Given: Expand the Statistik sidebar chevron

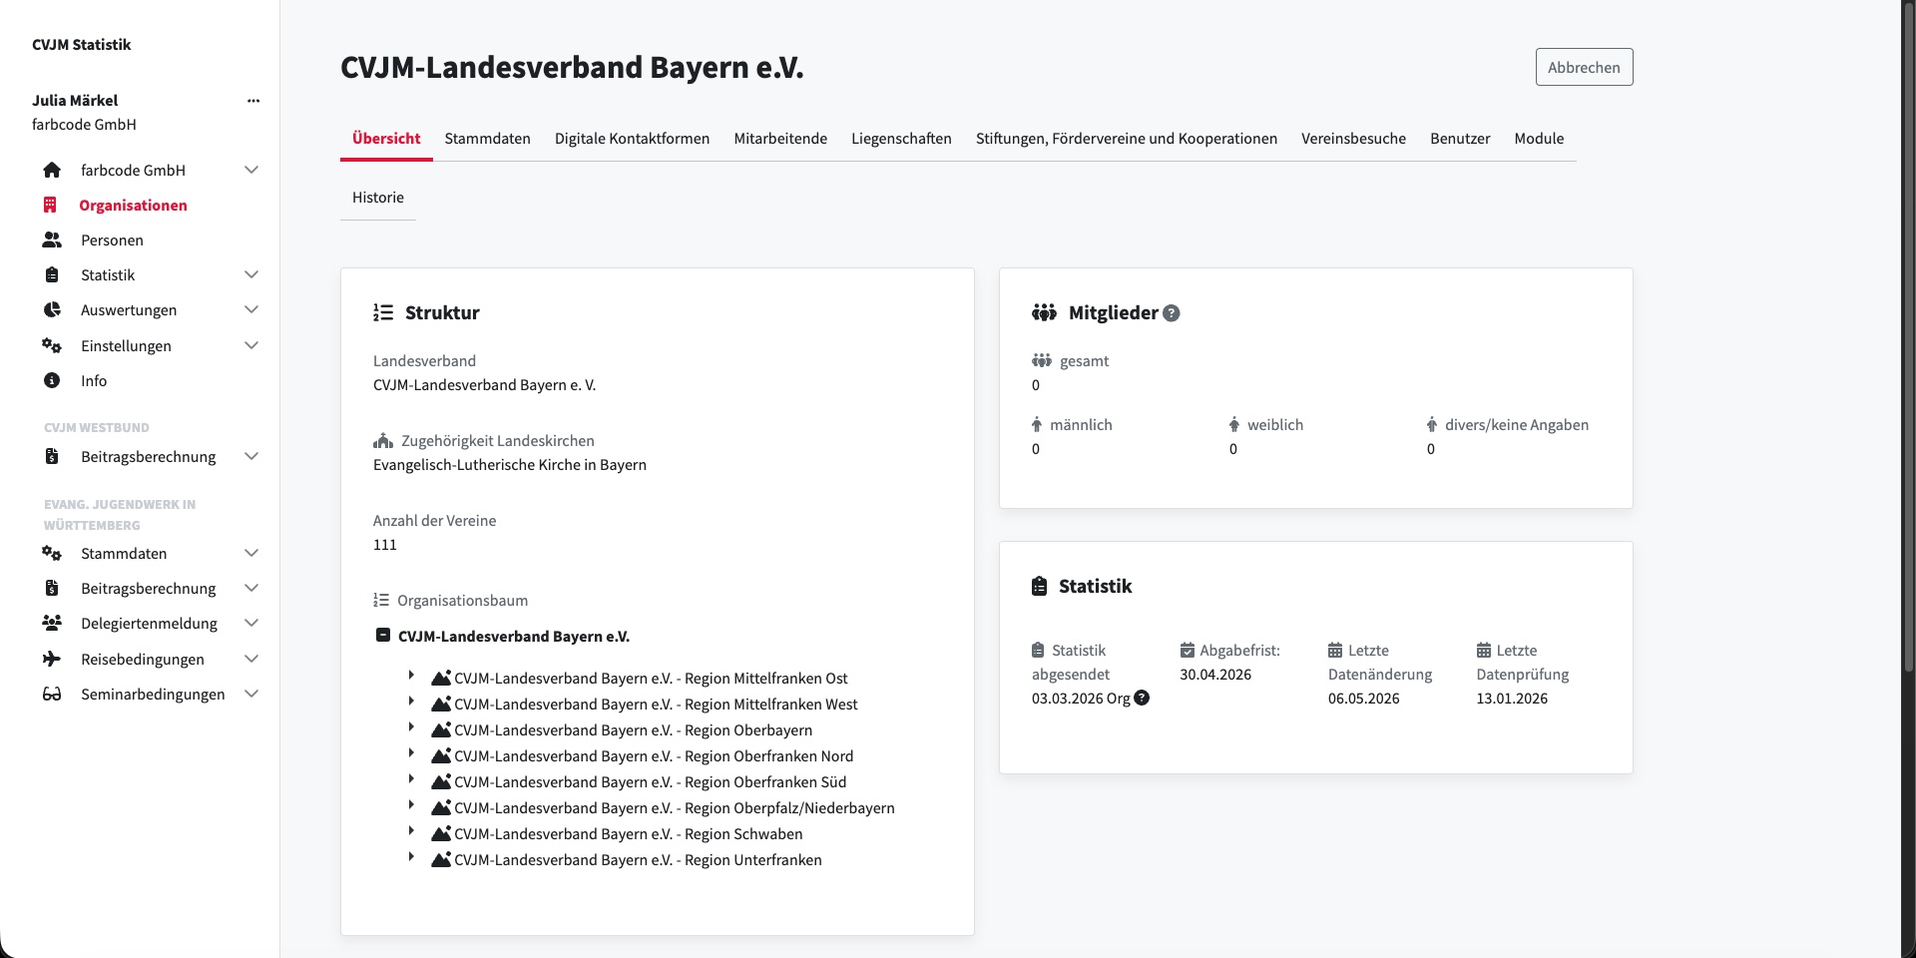Looking at the screenshot, I should coord(251,274).
